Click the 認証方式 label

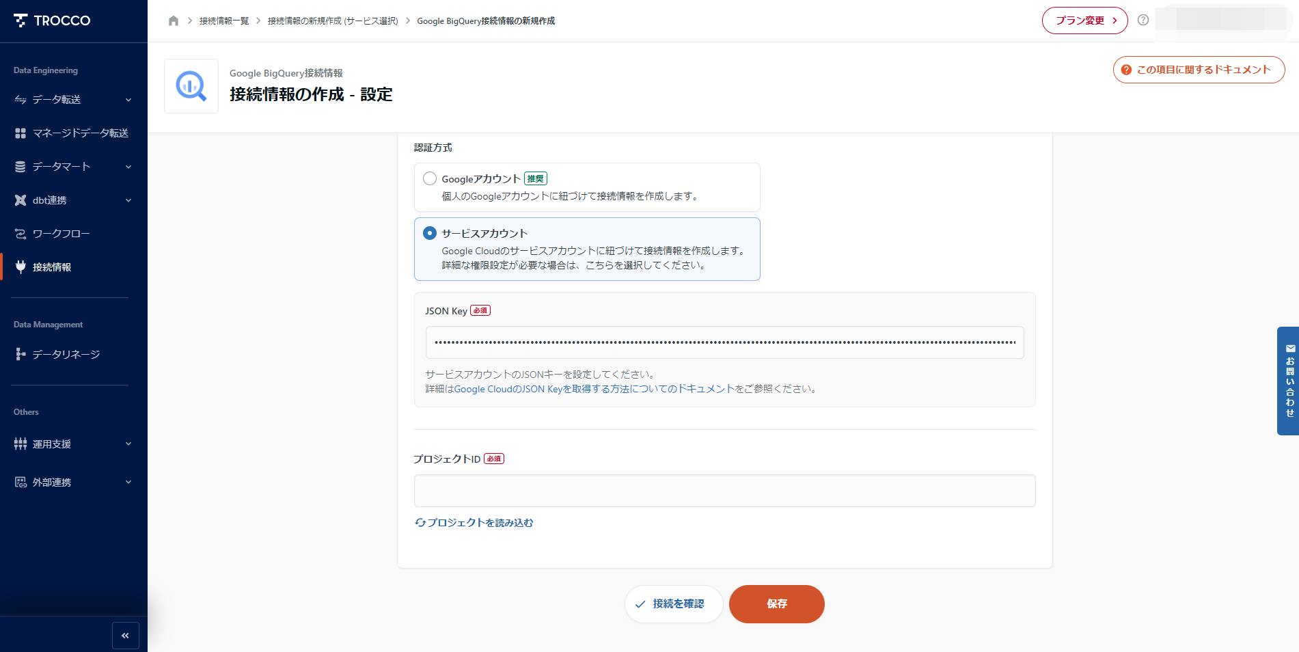coord(433,148)
